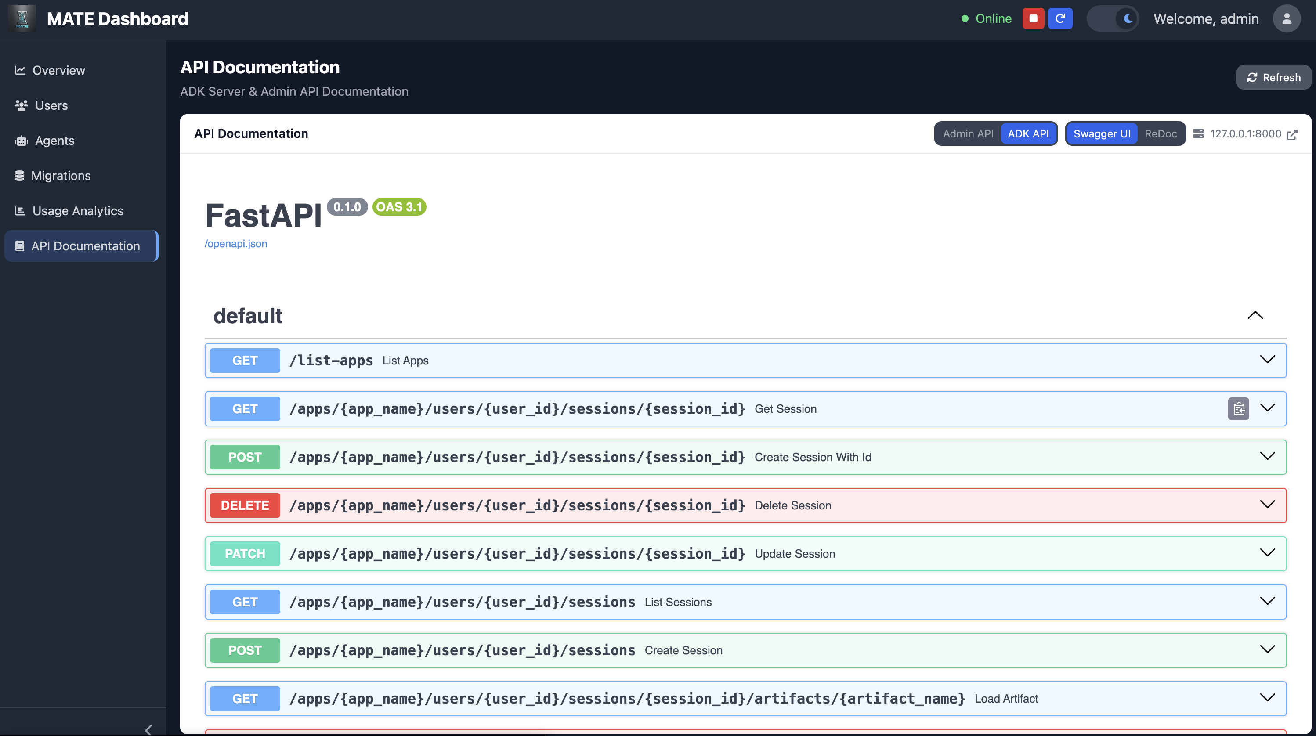Open Usage Analytics from the sidebar

(x=77, y=210)
